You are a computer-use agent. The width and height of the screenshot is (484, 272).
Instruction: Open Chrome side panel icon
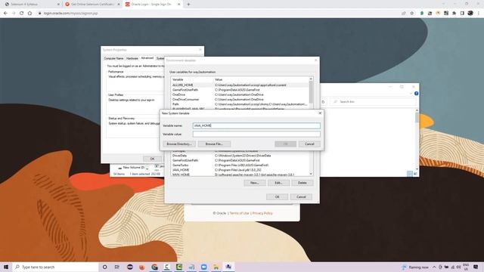coord(462,14)
